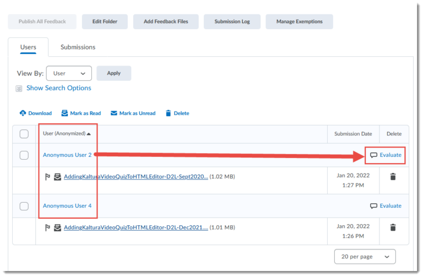The width and height of the screenshot is (423, 277).
Task: Expand Show Search Options
Action: (58, 88)
